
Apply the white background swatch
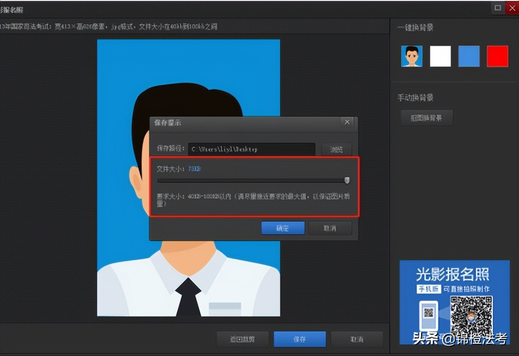click(x=440, y=56)
